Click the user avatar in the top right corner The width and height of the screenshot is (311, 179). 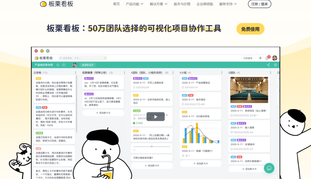[274, 58]
